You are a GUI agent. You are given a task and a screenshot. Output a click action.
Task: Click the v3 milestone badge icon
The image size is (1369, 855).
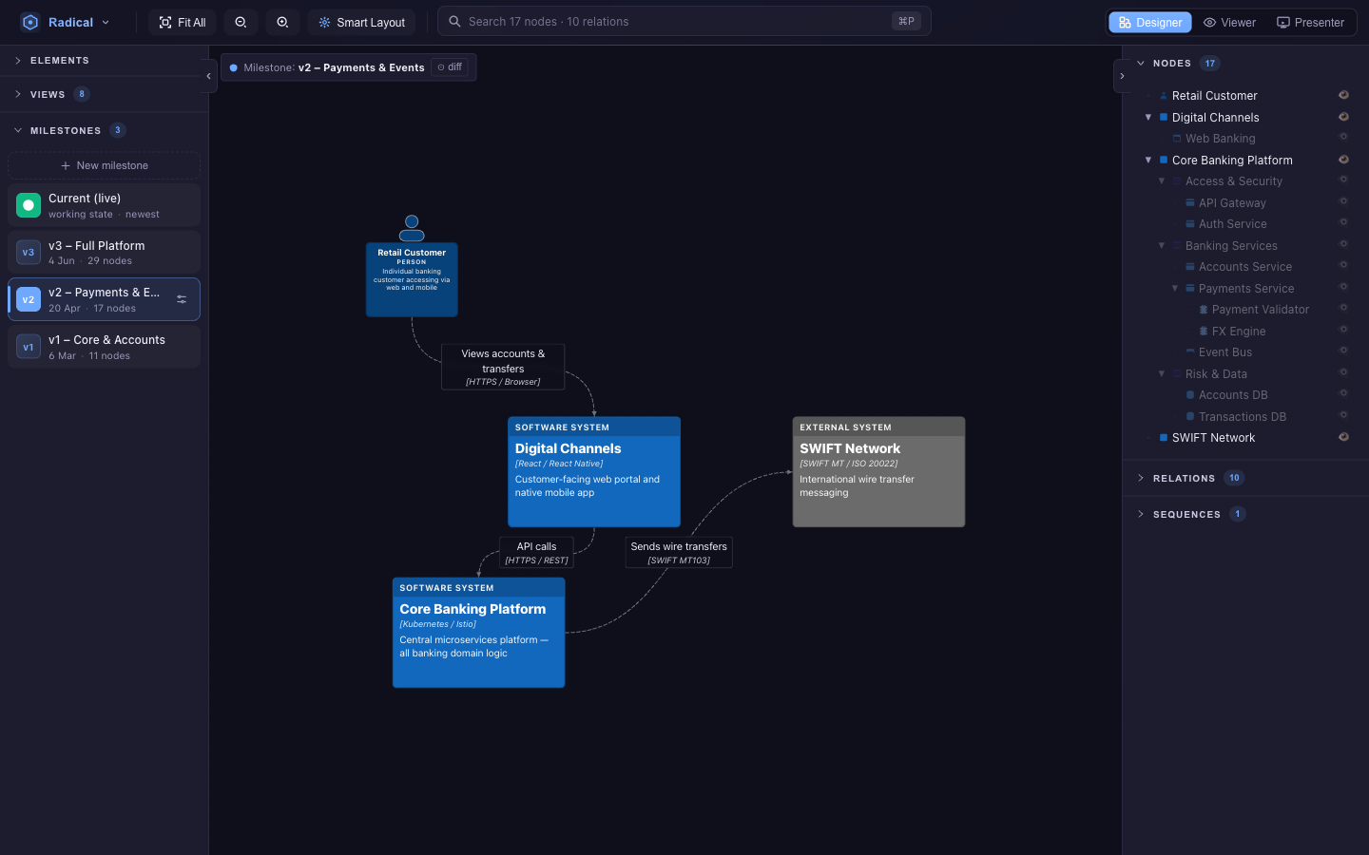coord(29,252)
